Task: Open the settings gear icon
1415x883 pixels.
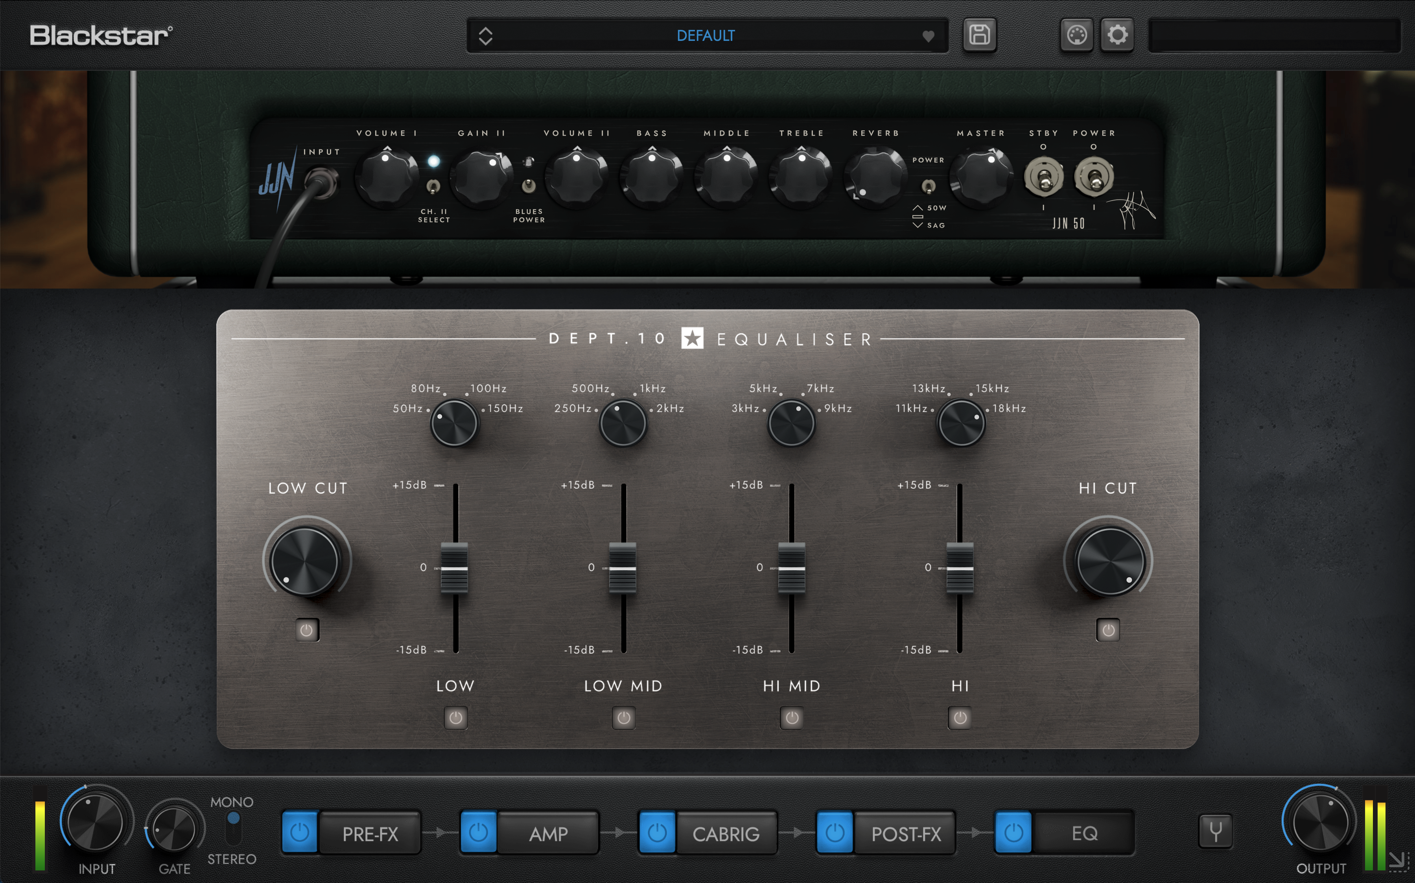Action: pos(1117,35)
